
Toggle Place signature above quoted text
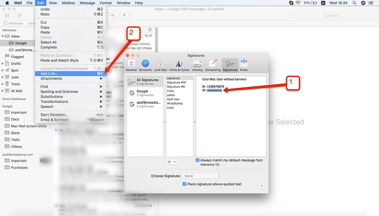tap(184, 184)
